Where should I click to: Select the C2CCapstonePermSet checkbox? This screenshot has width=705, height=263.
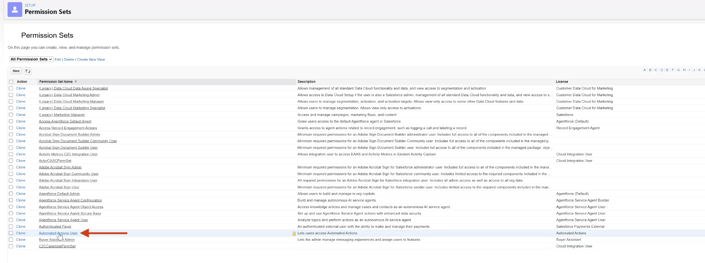(x=11, y=246)
